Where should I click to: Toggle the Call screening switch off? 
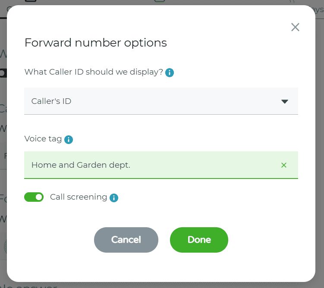[34, 197]
